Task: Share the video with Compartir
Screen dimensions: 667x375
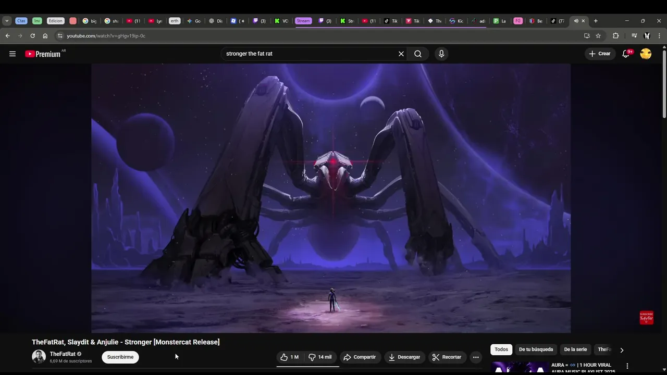Action: [x=360, y=357]
